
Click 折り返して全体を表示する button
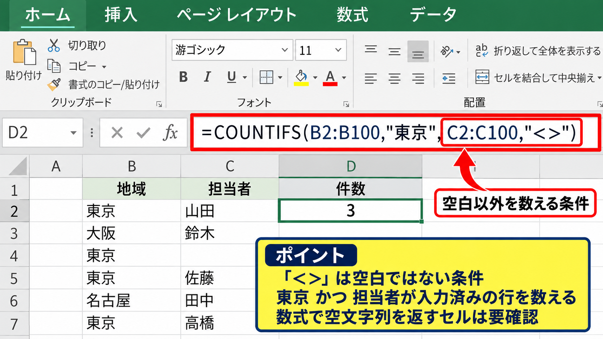tap(547, 51)
